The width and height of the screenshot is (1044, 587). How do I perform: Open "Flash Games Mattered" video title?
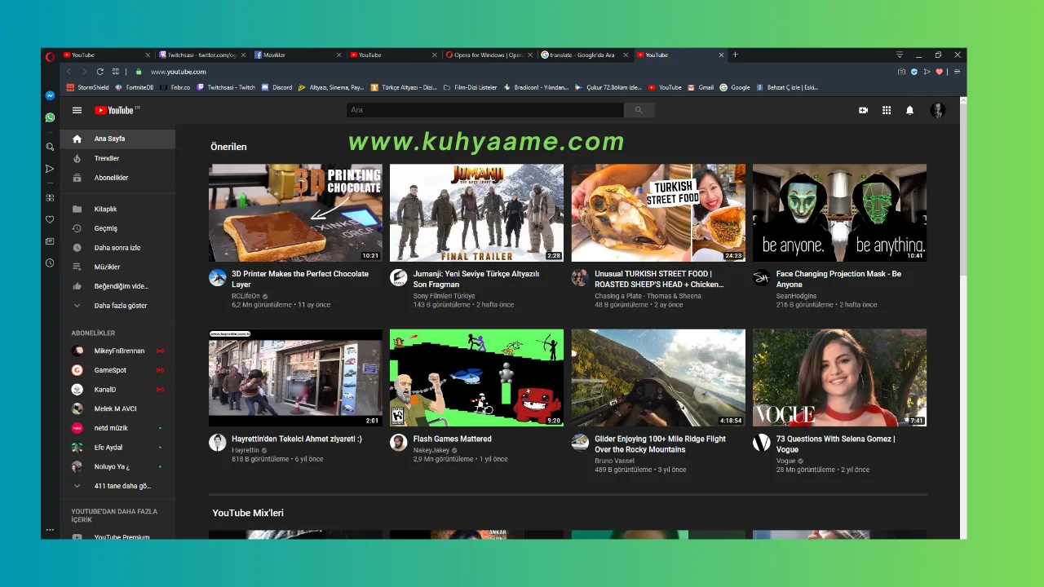(452, 439)
